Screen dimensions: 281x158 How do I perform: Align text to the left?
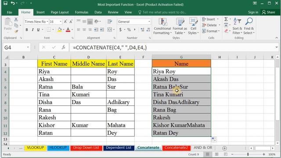click(x=79, y=29)
